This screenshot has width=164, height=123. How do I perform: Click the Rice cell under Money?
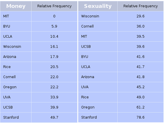pos(16,67)
